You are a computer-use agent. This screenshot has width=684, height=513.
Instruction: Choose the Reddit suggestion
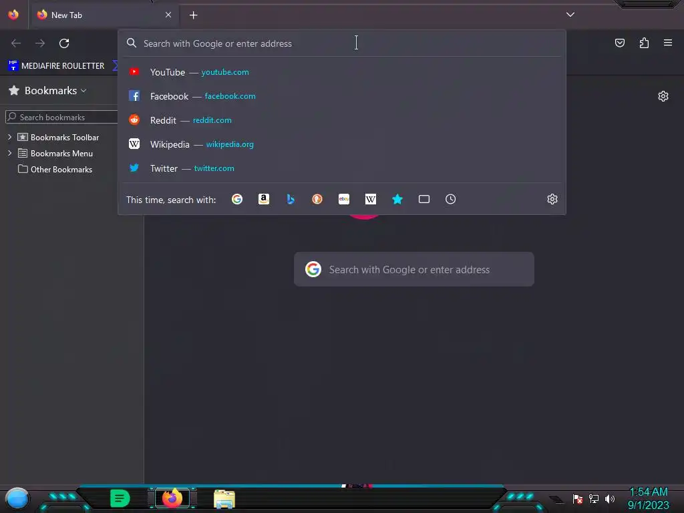point(341,120)
